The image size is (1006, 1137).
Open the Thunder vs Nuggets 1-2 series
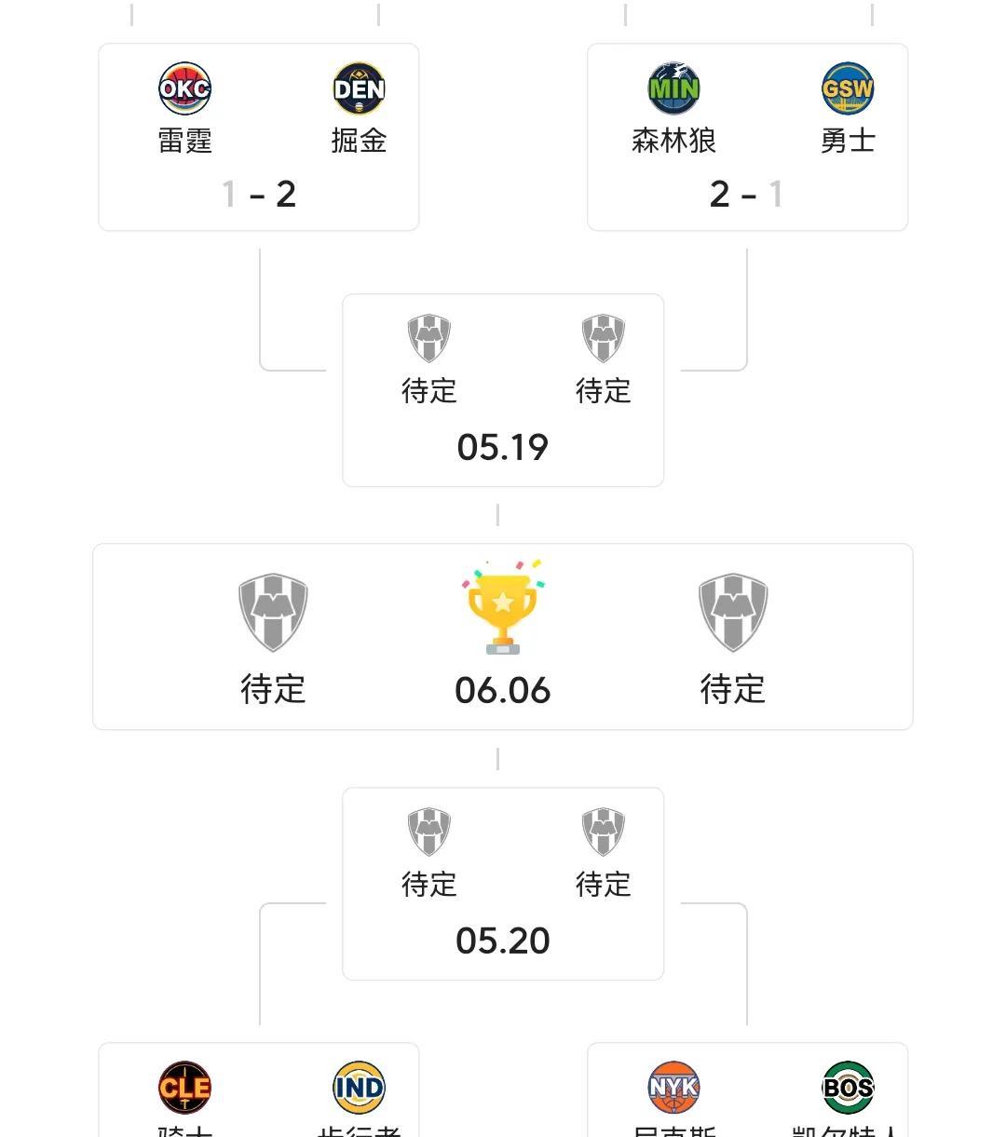coord(259,137)
